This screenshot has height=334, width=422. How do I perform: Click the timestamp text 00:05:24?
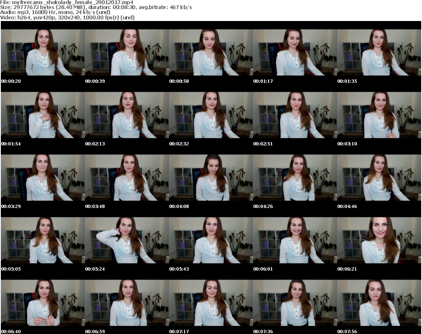point(95,269)
